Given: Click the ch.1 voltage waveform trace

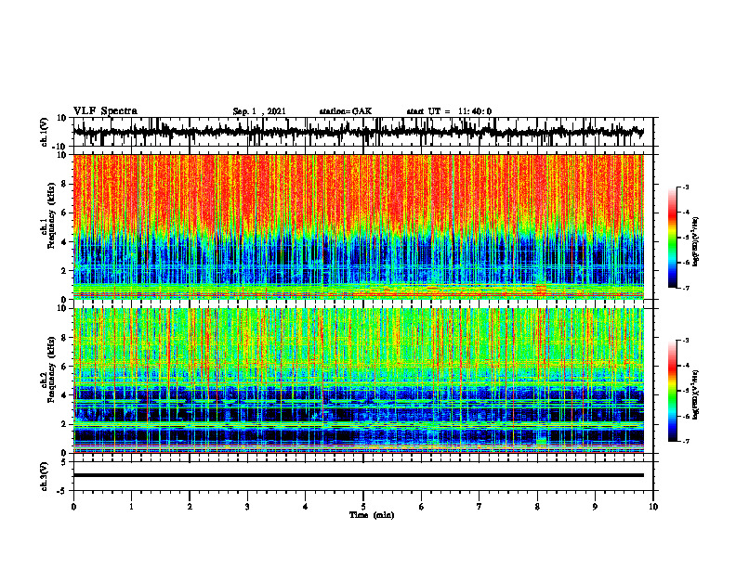Looking at the screenshot, I should [x=358, y=132].
